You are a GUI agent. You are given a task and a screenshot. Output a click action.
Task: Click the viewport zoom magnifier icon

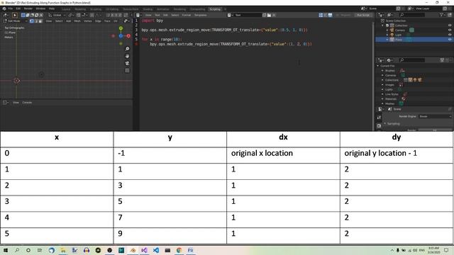point(127,49)
